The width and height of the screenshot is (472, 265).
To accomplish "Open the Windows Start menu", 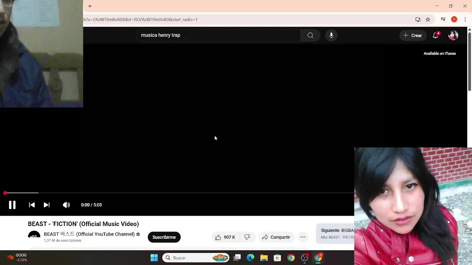I will (x=154, y=258).
